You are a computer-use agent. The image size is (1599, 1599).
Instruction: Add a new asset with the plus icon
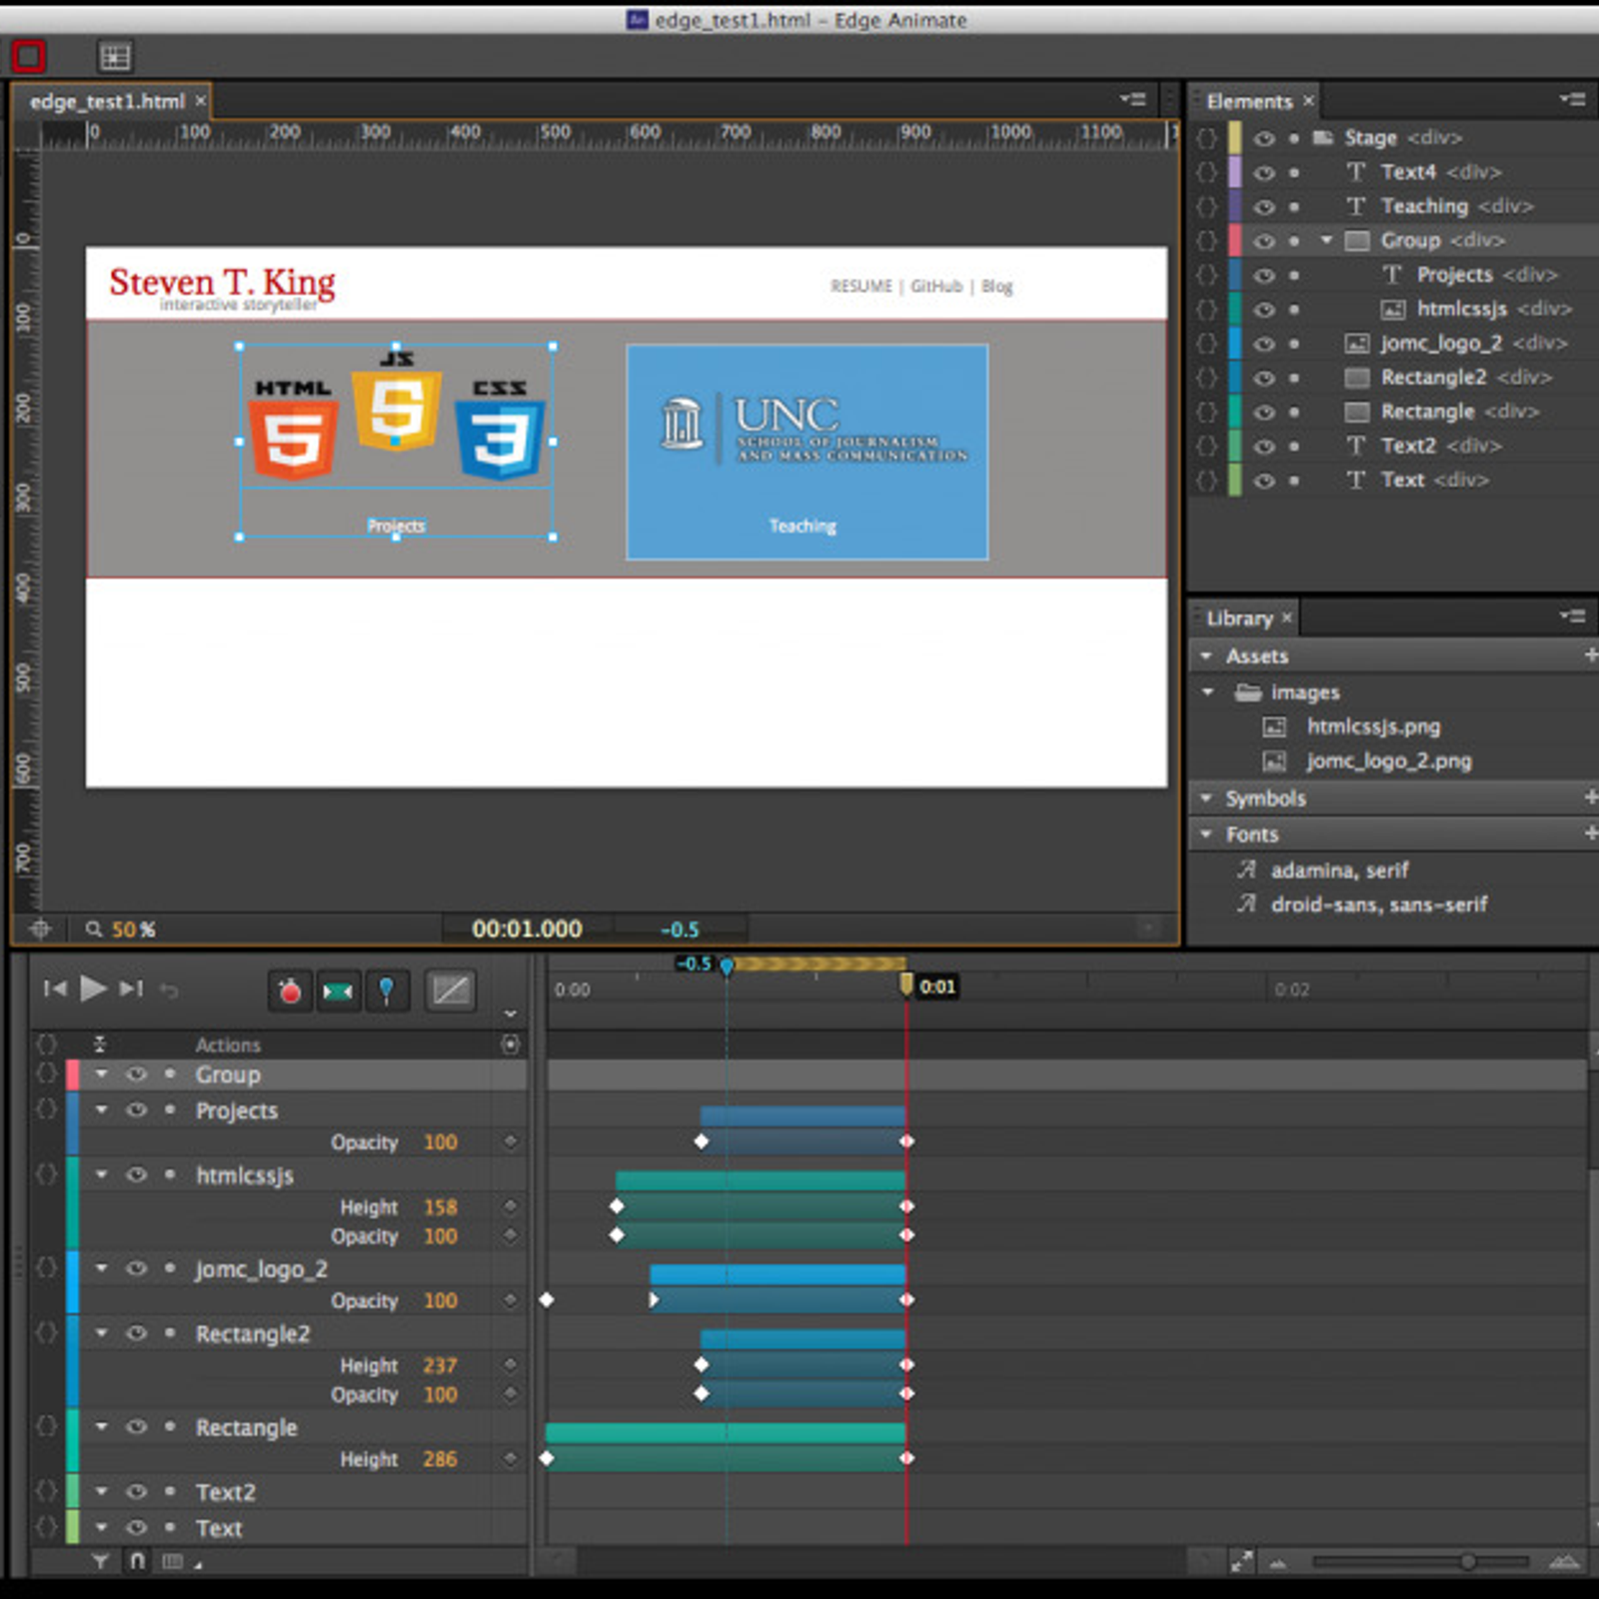coord(1590,656)
